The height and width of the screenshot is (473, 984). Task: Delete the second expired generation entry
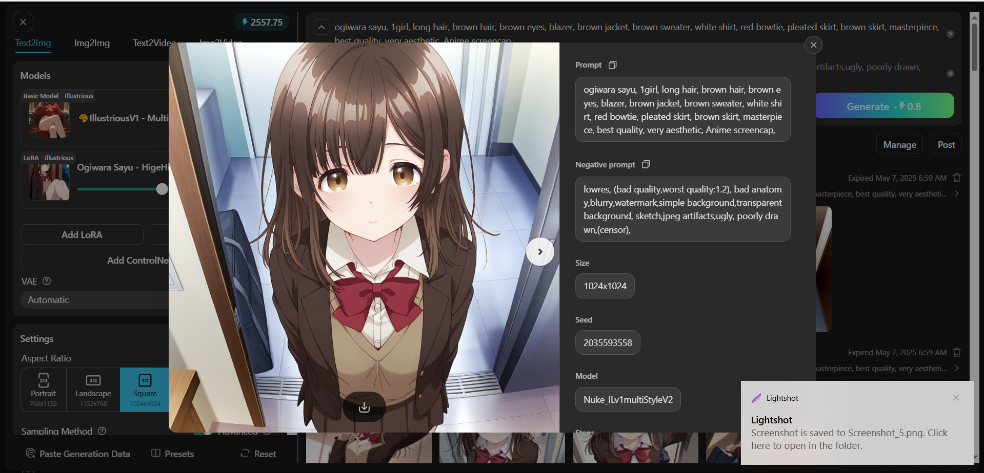[x=957, y=352]
